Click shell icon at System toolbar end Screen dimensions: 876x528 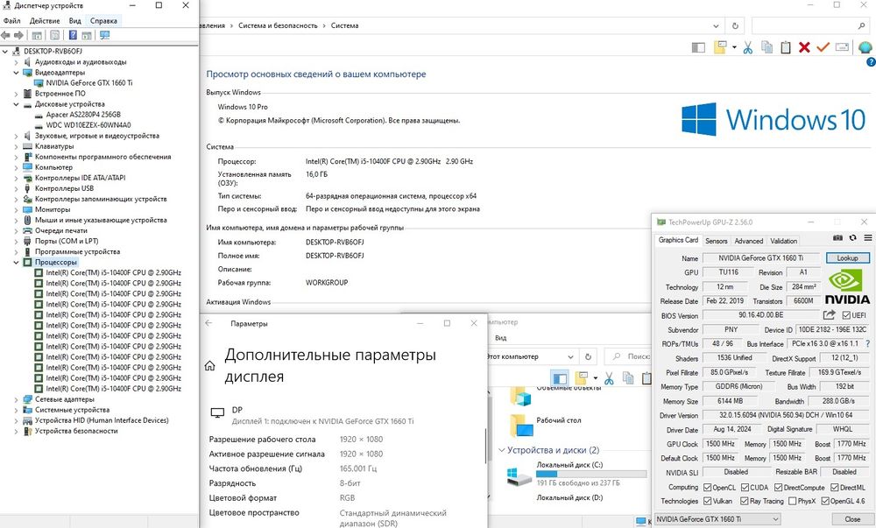click(865, 48)
